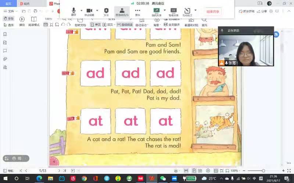Open the More menu in meeting toolbar
The height and width of the screenshot is (183, 294).
pyautogui.click(x=137, y=12)
